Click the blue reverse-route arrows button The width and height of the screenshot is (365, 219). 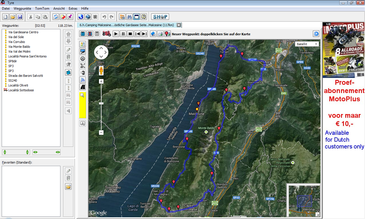click(68, 73)
